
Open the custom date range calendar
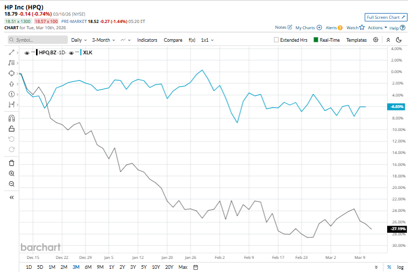click(196, 267)
